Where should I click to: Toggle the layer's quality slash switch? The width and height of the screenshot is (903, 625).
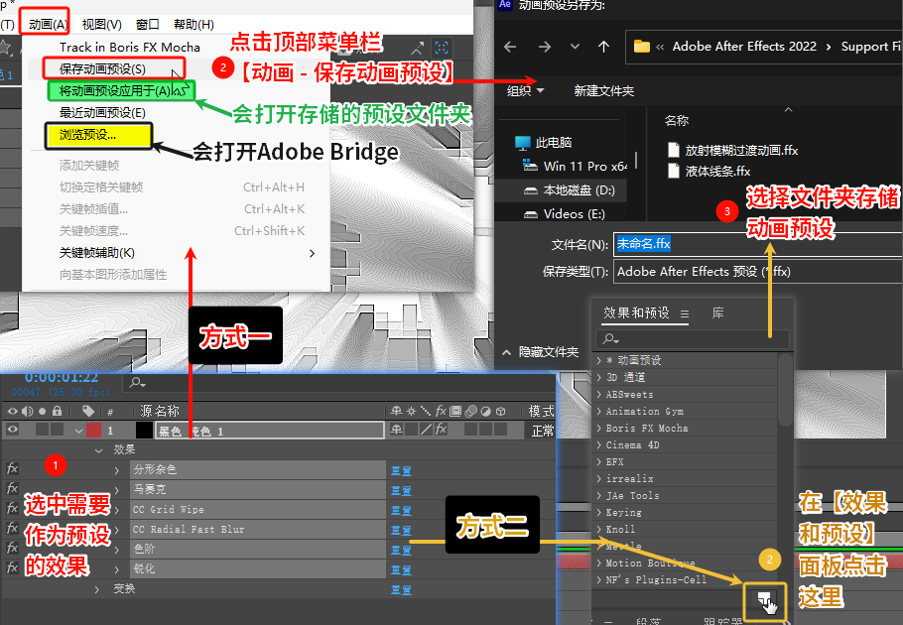point(426,430)
